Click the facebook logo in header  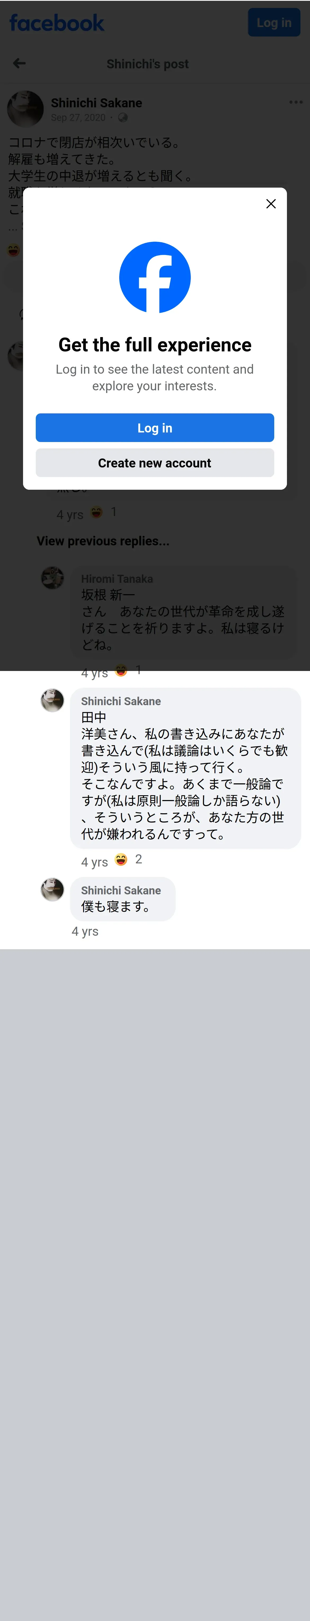pyautogui.click(x=57, y=23)
